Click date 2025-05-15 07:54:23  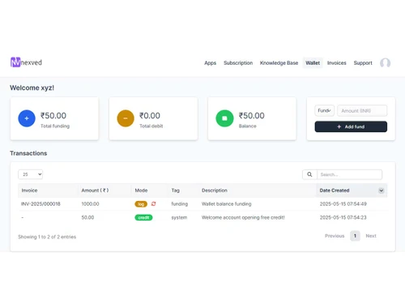point(343,217)
